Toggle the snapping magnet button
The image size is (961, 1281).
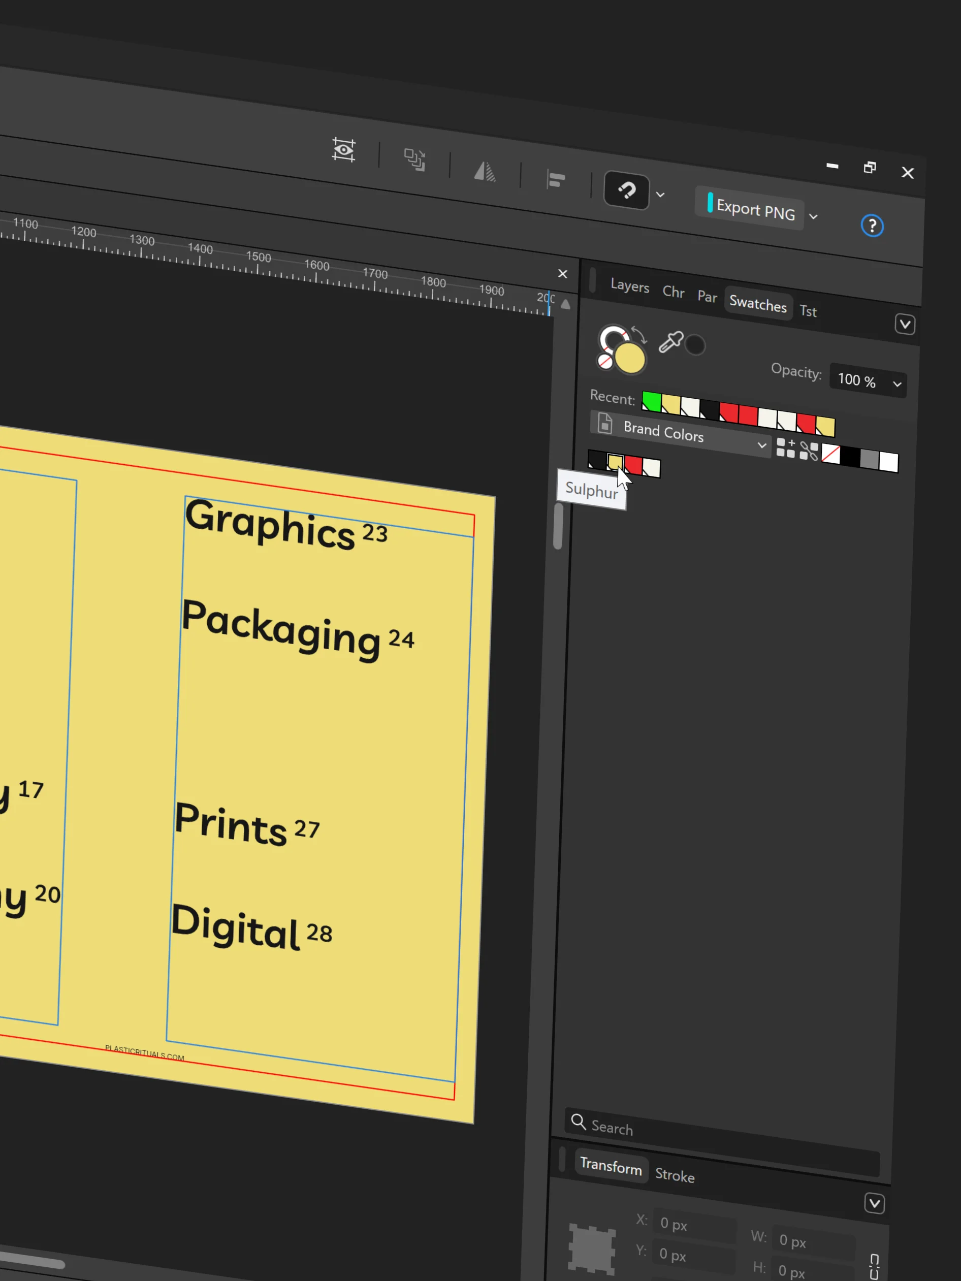(x=626, y=190)
